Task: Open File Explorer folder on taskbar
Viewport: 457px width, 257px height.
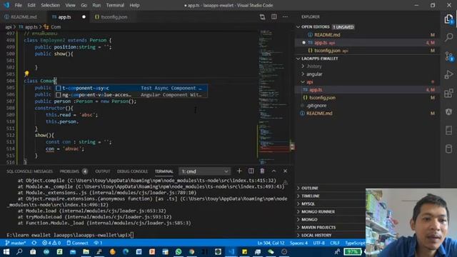Action: coord(86,252)
